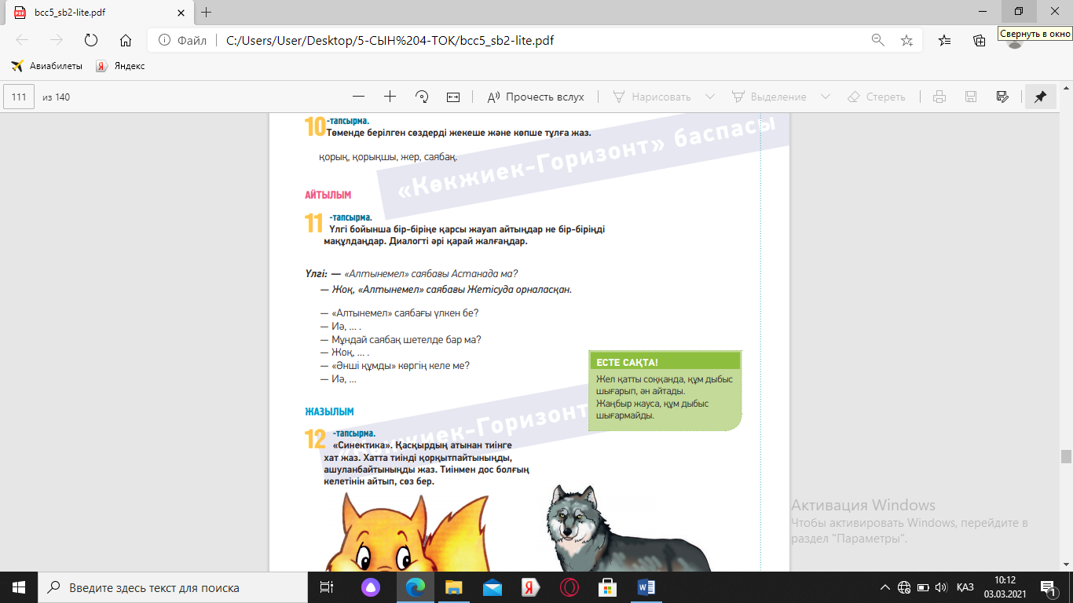This screenshot has height=603, width=1073.
Task: Click the из 140 page count label
Action: pyautogui.click(x=57, y=97)
